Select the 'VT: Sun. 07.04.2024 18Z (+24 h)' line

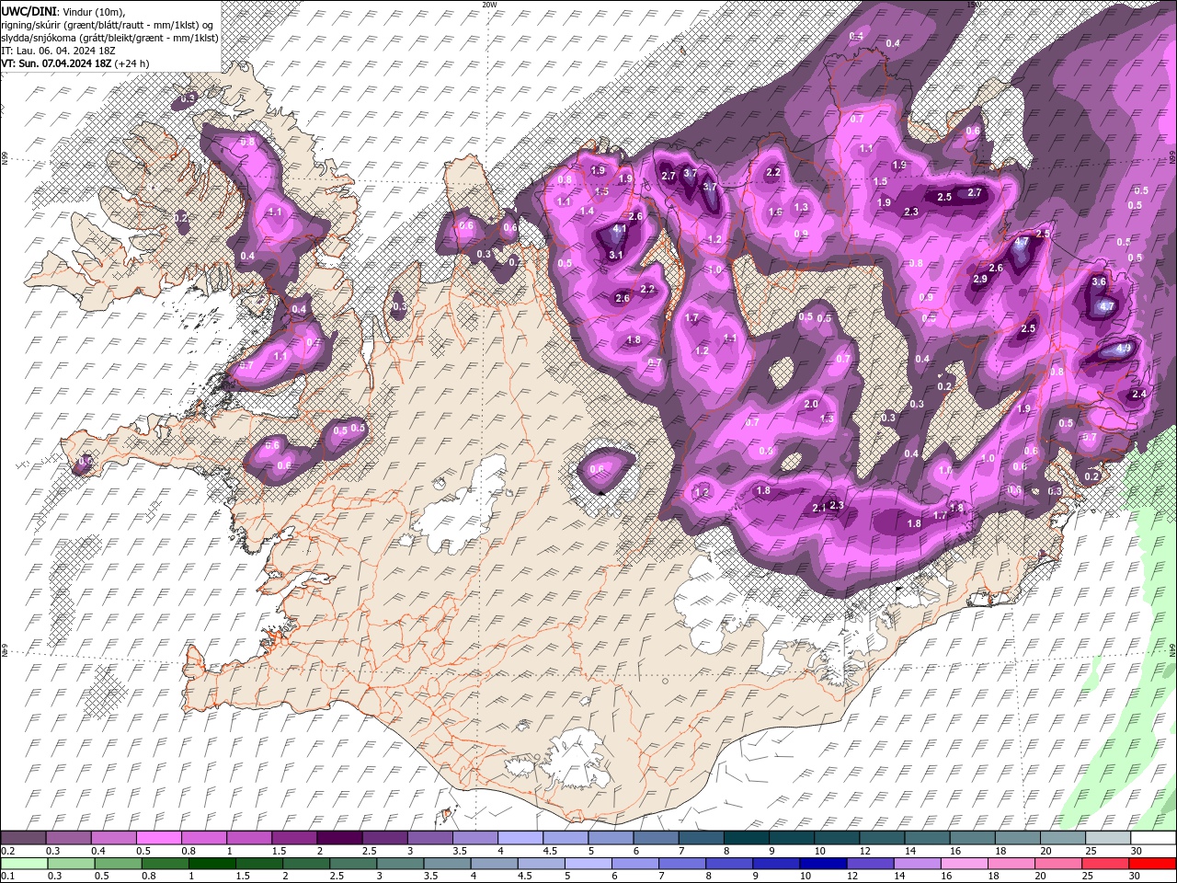pos(74,63)
